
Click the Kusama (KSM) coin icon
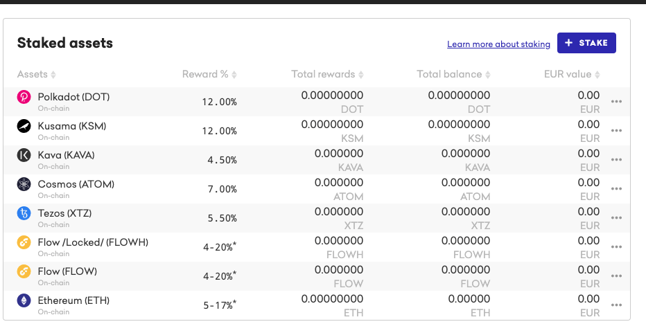click(x=24, y=127)
